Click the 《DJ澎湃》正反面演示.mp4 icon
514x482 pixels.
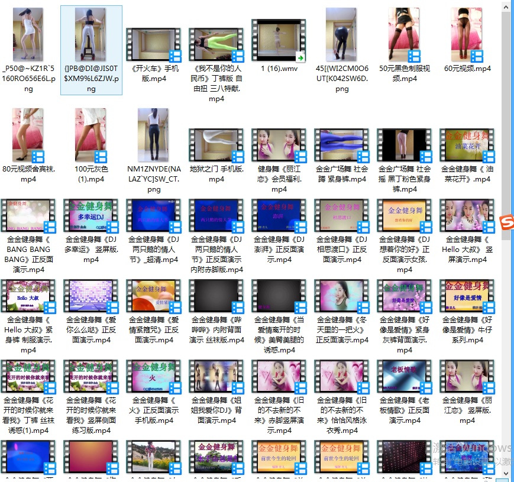pos(279,216)
